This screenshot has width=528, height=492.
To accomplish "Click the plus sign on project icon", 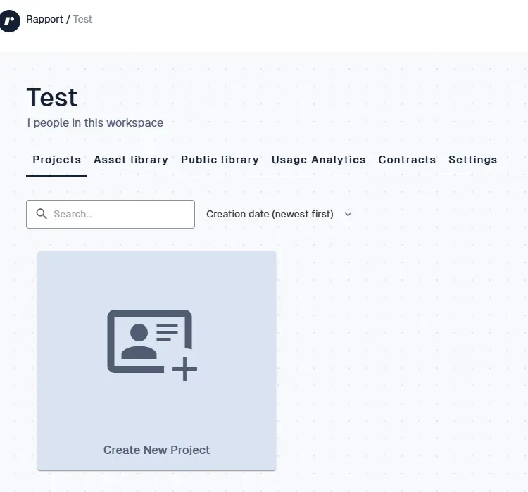I will (x=184, y=369).
